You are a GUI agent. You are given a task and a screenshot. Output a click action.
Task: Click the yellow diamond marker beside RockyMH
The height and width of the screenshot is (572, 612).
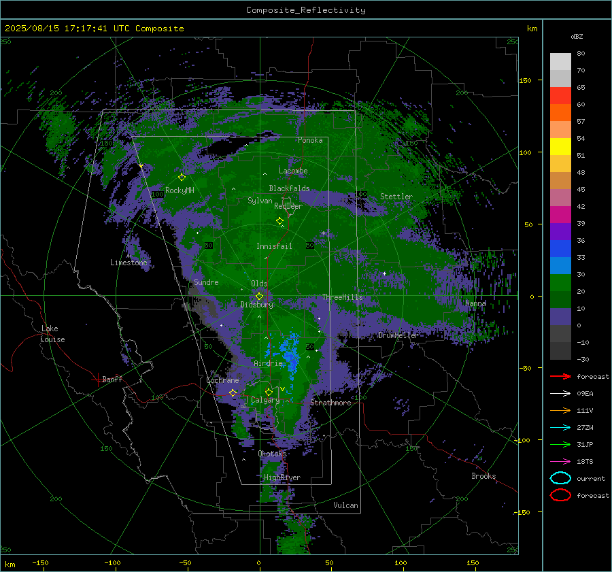pos(182,178)
